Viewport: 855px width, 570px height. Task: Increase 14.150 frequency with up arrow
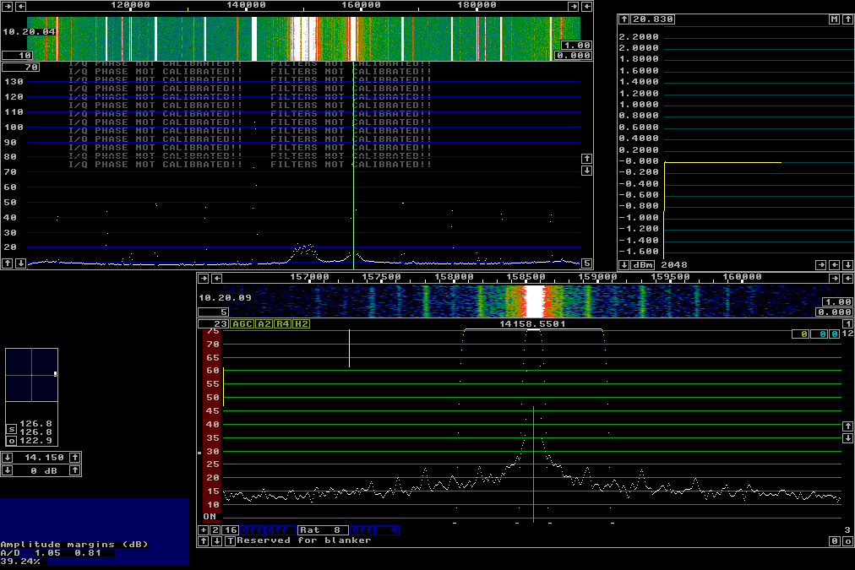pos(75,458)
